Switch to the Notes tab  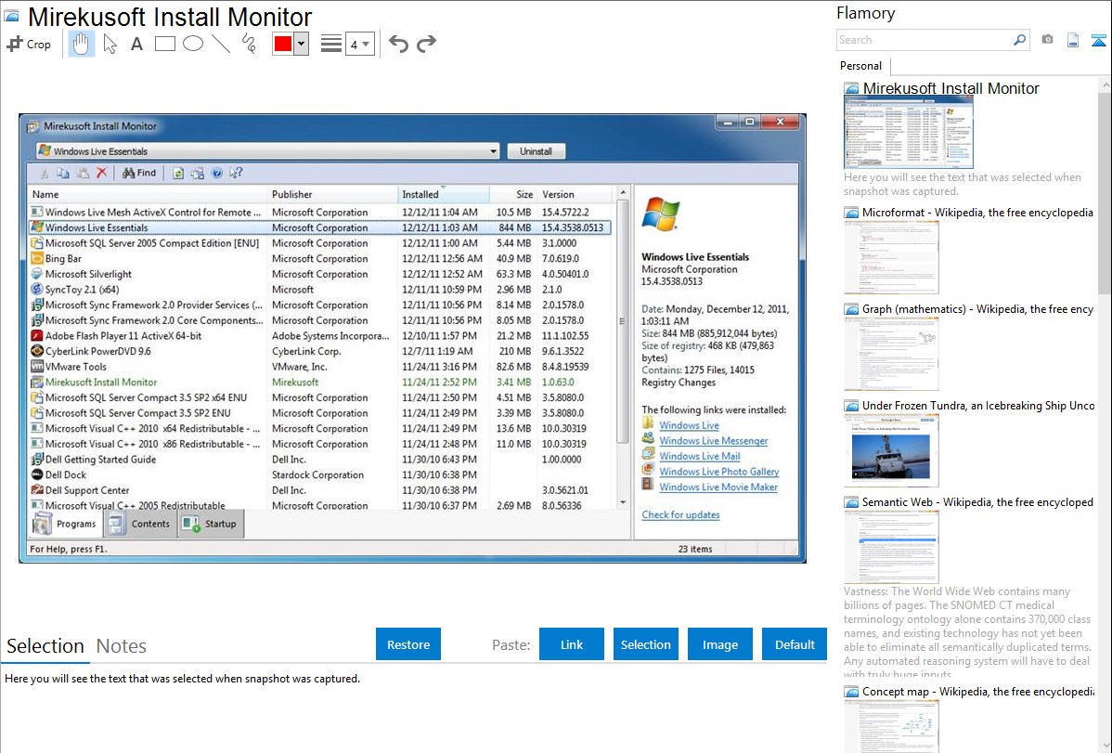tap(122, 646)
